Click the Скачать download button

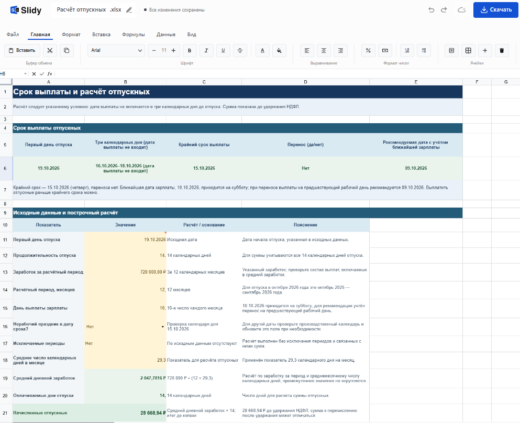[x=496, y=10]
